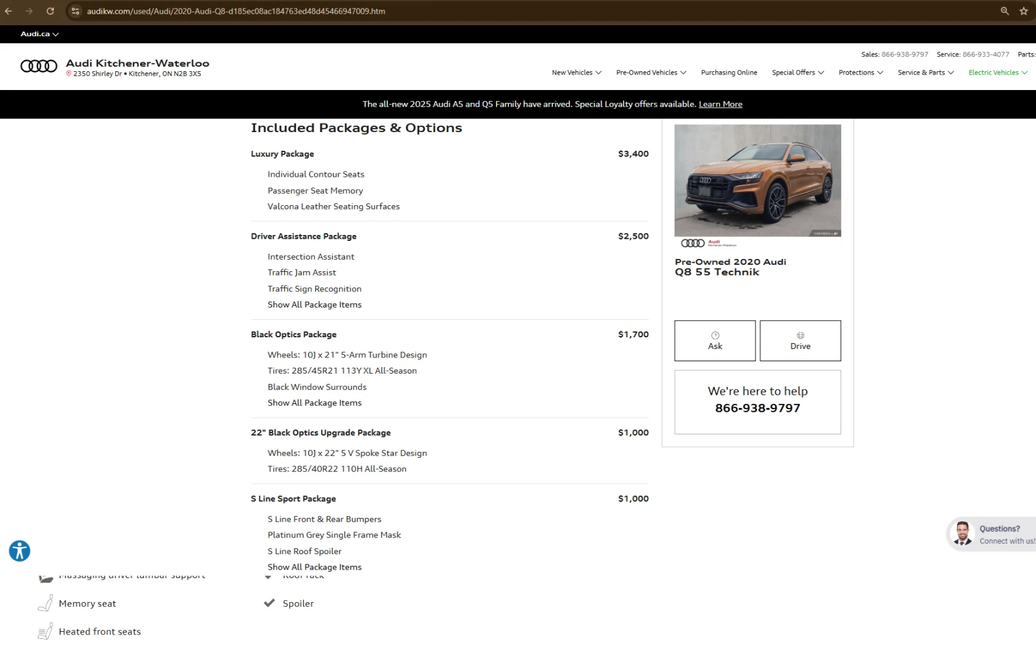Expand the Protections menu
The image size is (1036, 650).
pos(861,73)
